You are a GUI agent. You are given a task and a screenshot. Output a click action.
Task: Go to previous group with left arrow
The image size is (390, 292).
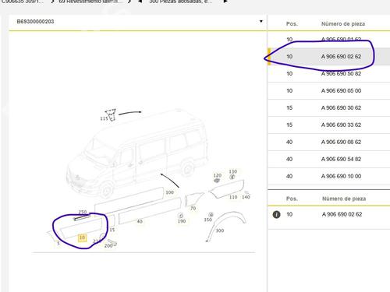[x=140, y=2]
